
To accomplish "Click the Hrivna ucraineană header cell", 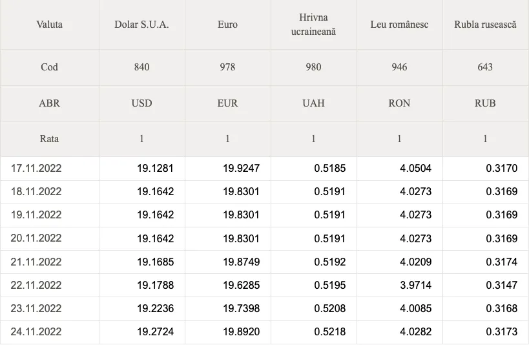I will [313, 25].
